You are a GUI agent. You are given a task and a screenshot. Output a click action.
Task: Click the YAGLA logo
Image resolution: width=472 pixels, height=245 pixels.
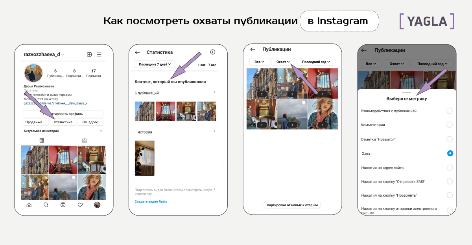click(x=427, y=21)
